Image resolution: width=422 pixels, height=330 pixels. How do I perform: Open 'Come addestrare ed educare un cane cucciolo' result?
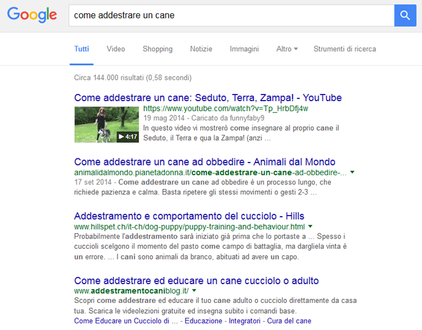[x=197, y=281]
